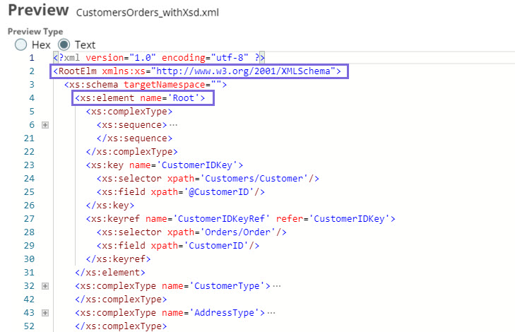This screenshot has height=332, width=515.
Task: Click the xs:keyref CustomerIDKeyRef line
Action: (x=240, y=218)
